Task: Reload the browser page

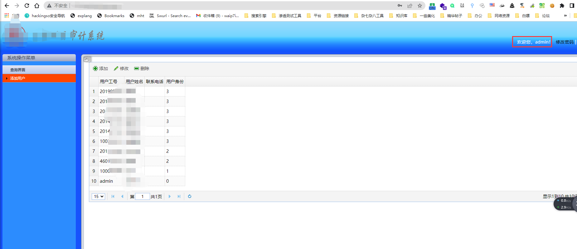Action: [x=27, y=6]
